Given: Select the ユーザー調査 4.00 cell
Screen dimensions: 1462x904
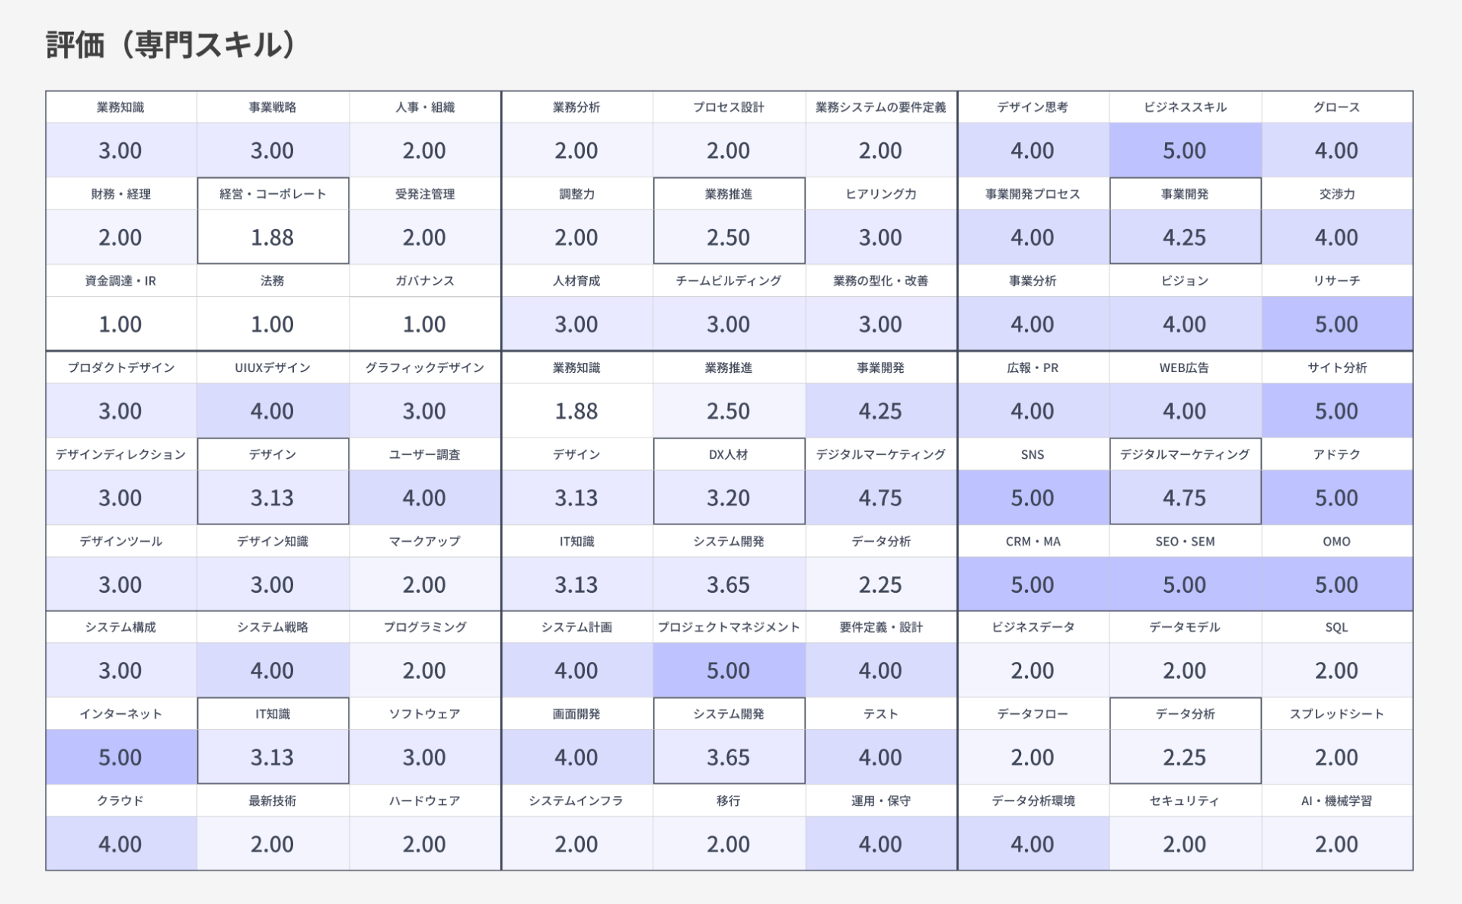Looking at the screenshot, I should pyautogui.click(x=424, y=498).
